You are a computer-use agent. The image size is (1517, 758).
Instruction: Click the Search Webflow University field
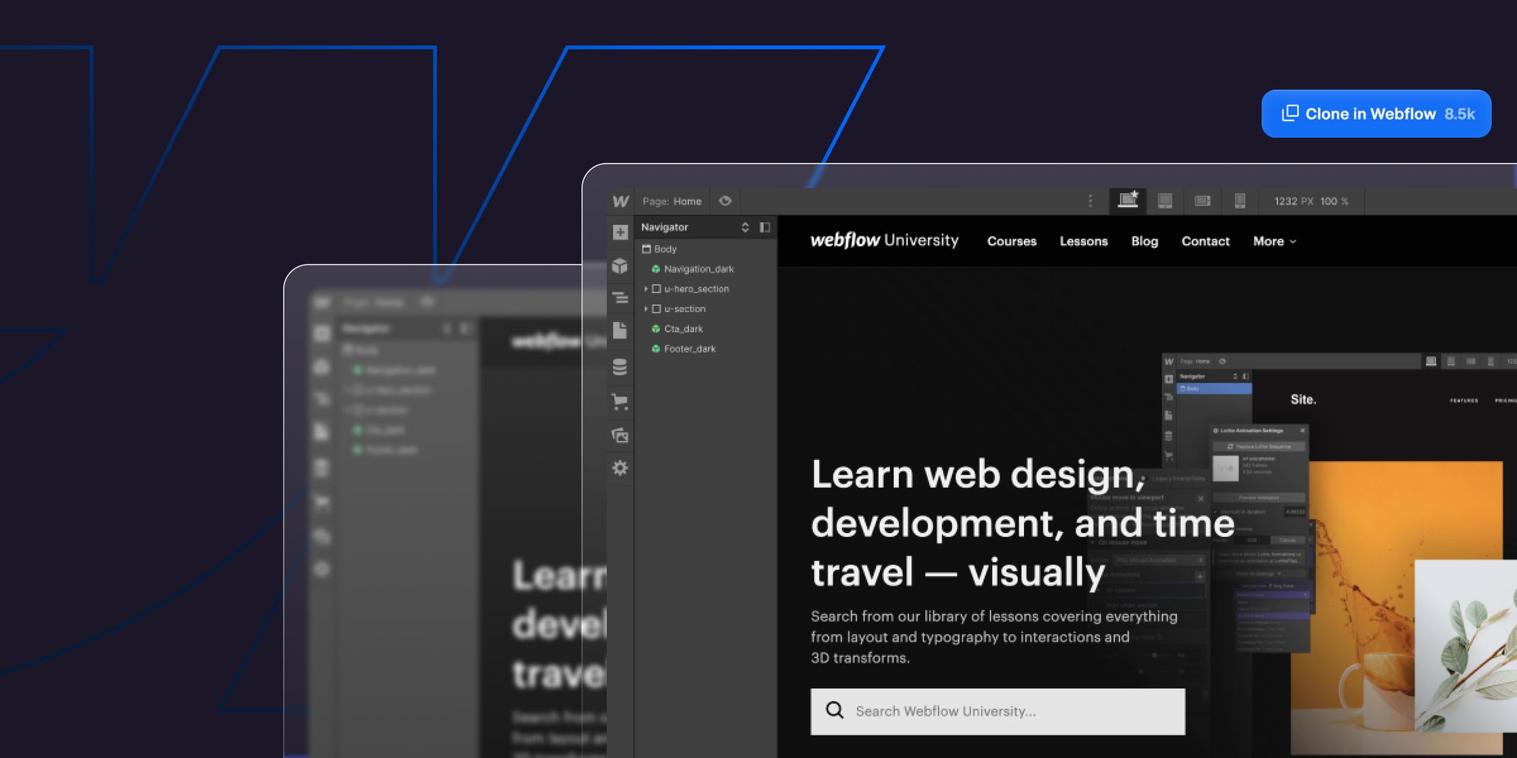coord(997,711)
